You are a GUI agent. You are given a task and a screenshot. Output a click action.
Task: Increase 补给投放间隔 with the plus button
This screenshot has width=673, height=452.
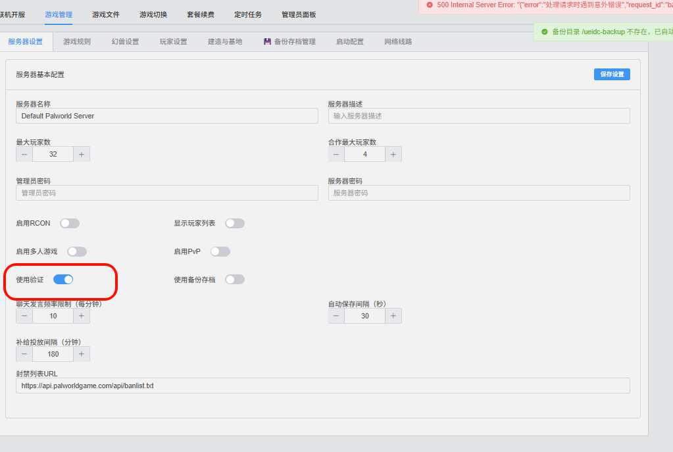[x=82, y=354]
